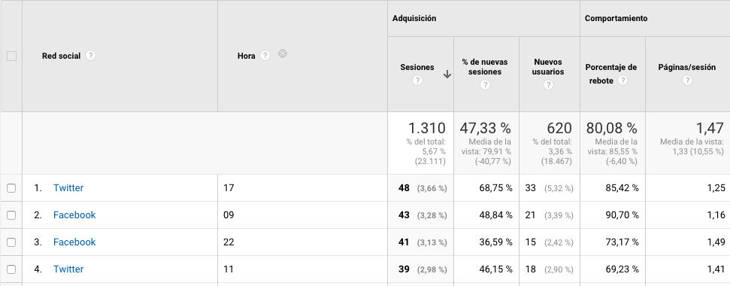Sort by Páginas/sesión column header
Screen dimensions: 730x286
click(686, 67)
